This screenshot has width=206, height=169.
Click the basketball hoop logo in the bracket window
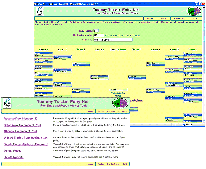pyautogui.click(x=39, y=11)
